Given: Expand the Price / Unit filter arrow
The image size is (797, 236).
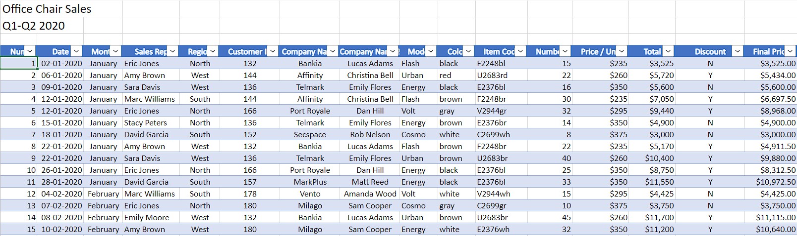Looking at the screenshot, I should click(622, 51).
